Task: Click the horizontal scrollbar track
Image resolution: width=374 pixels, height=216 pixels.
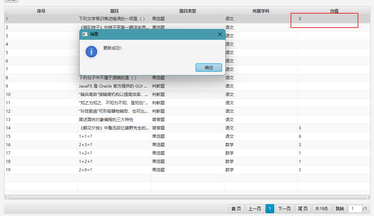Action: pos(187,197)
